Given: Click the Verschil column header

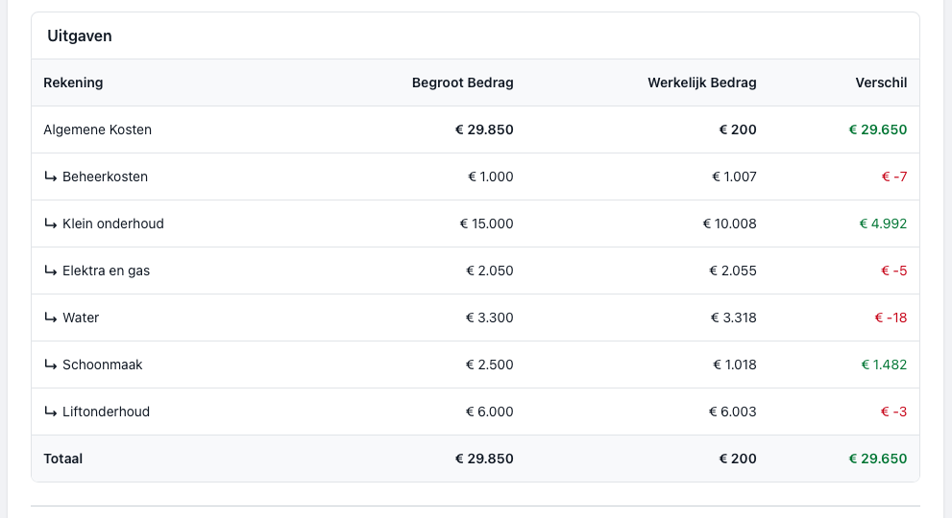Looking at the screenshot, I should 881,82.
